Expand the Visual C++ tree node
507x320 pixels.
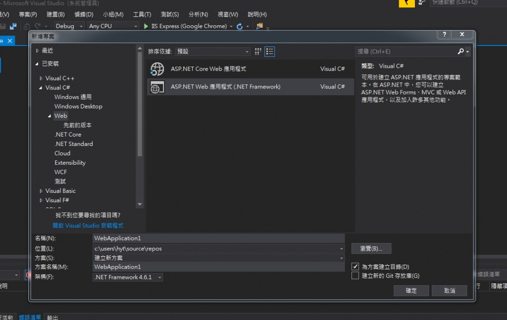[x=41, y=79]
